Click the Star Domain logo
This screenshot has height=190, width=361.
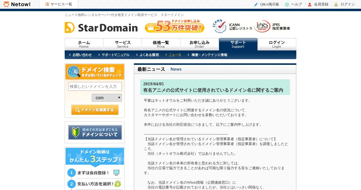pos(101,27)
